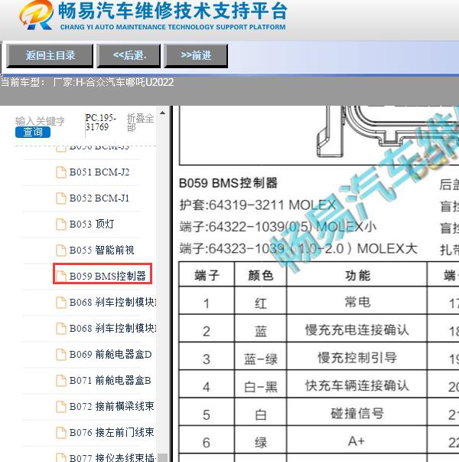Select the B059 BMS控制器 tree item
Image resolution: width=459 pixels, height=462 pixels.
coord(107,276)
